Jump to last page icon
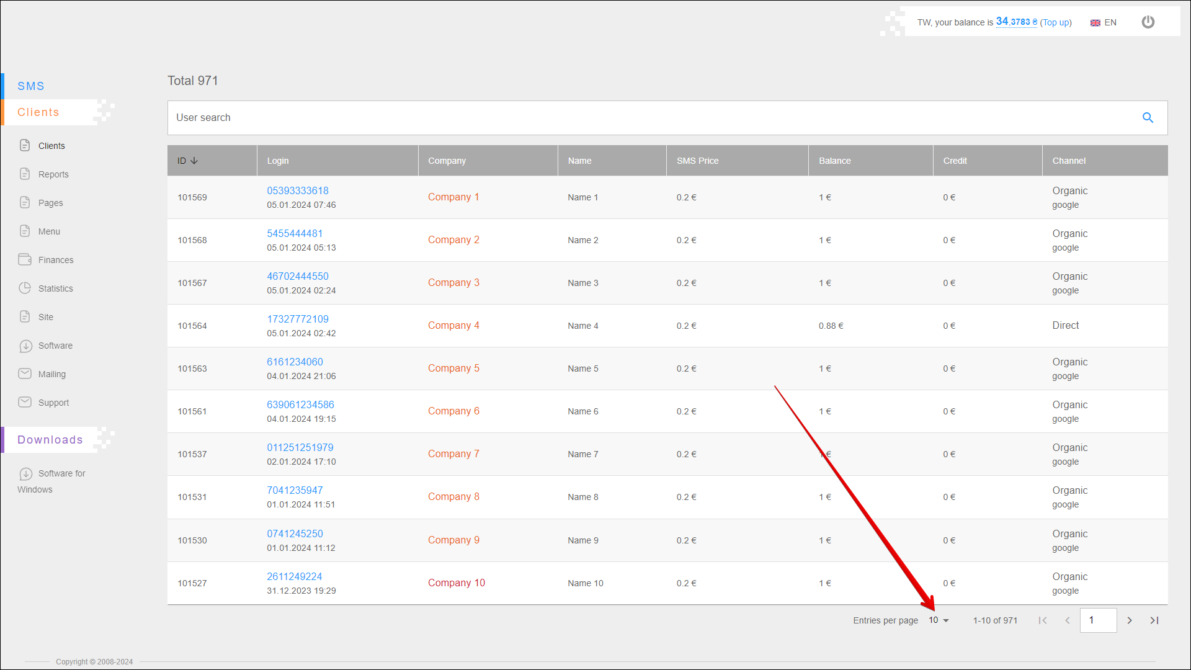Viewport: 1191px width, 670px height. pos(1154,620)
